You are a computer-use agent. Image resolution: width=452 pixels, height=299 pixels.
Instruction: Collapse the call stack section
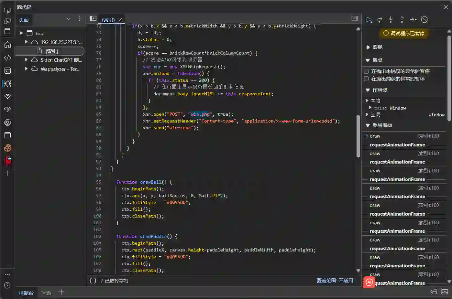coord(368,125)
